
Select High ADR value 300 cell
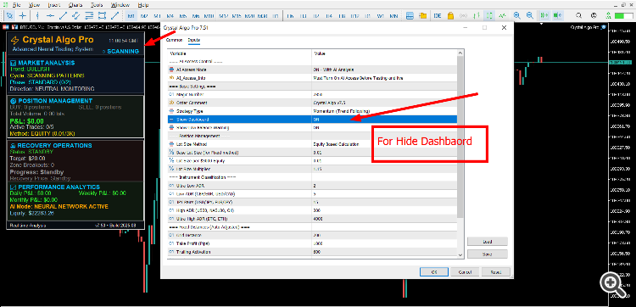coord(384,210)
